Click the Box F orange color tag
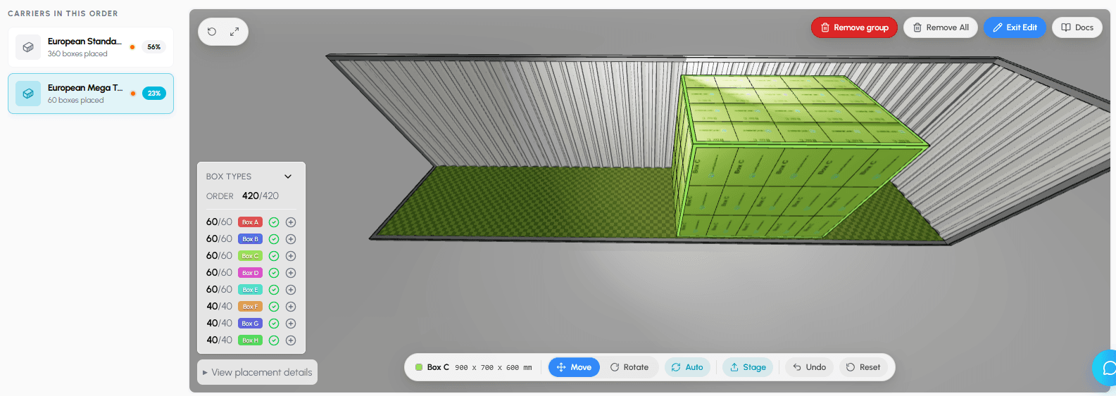 click(250, 307)
